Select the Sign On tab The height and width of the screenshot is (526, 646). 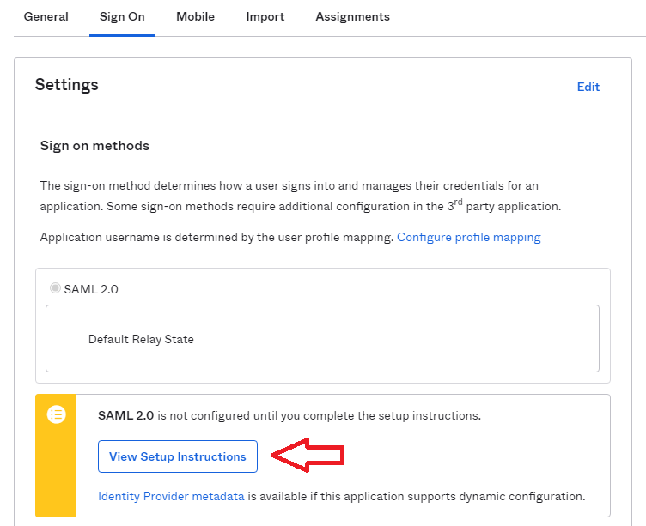coord(122,16)
